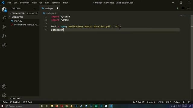Click 'pdfReader' text on line 5
Image resolution: width=193 pixels, height=108 pixels.
57,30
